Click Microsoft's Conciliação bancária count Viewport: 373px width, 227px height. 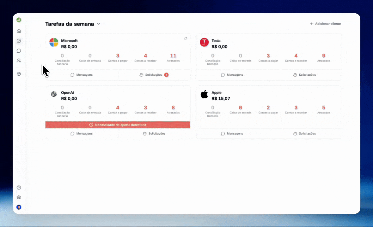click(62, 56)
